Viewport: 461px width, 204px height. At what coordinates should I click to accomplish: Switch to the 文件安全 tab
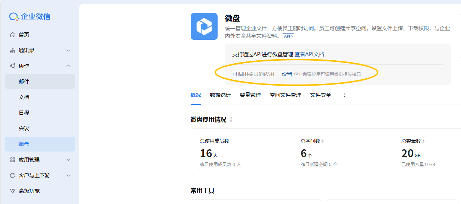[320, 95]
